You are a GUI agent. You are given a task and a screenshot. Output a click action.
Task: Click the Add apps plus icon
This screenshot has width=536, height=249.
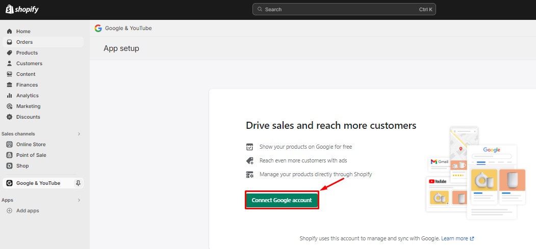click(10, 211)
